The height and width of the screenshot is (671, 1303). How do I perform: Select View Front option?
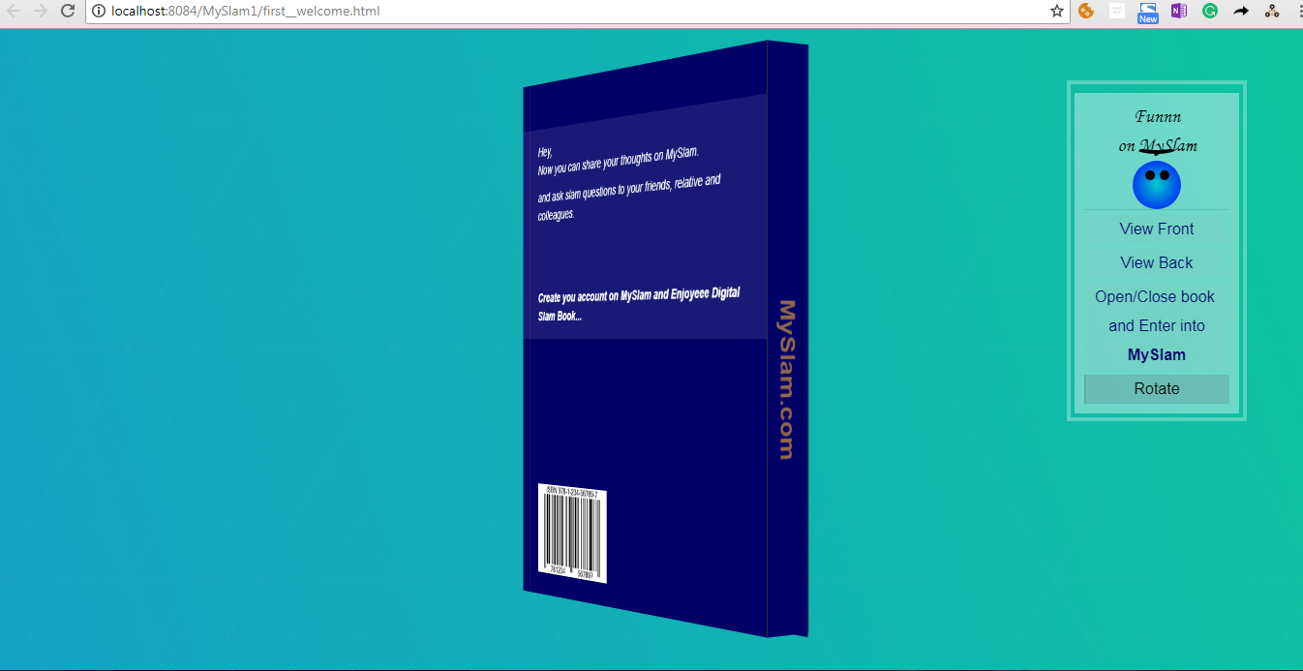(x=1157, y=229)
